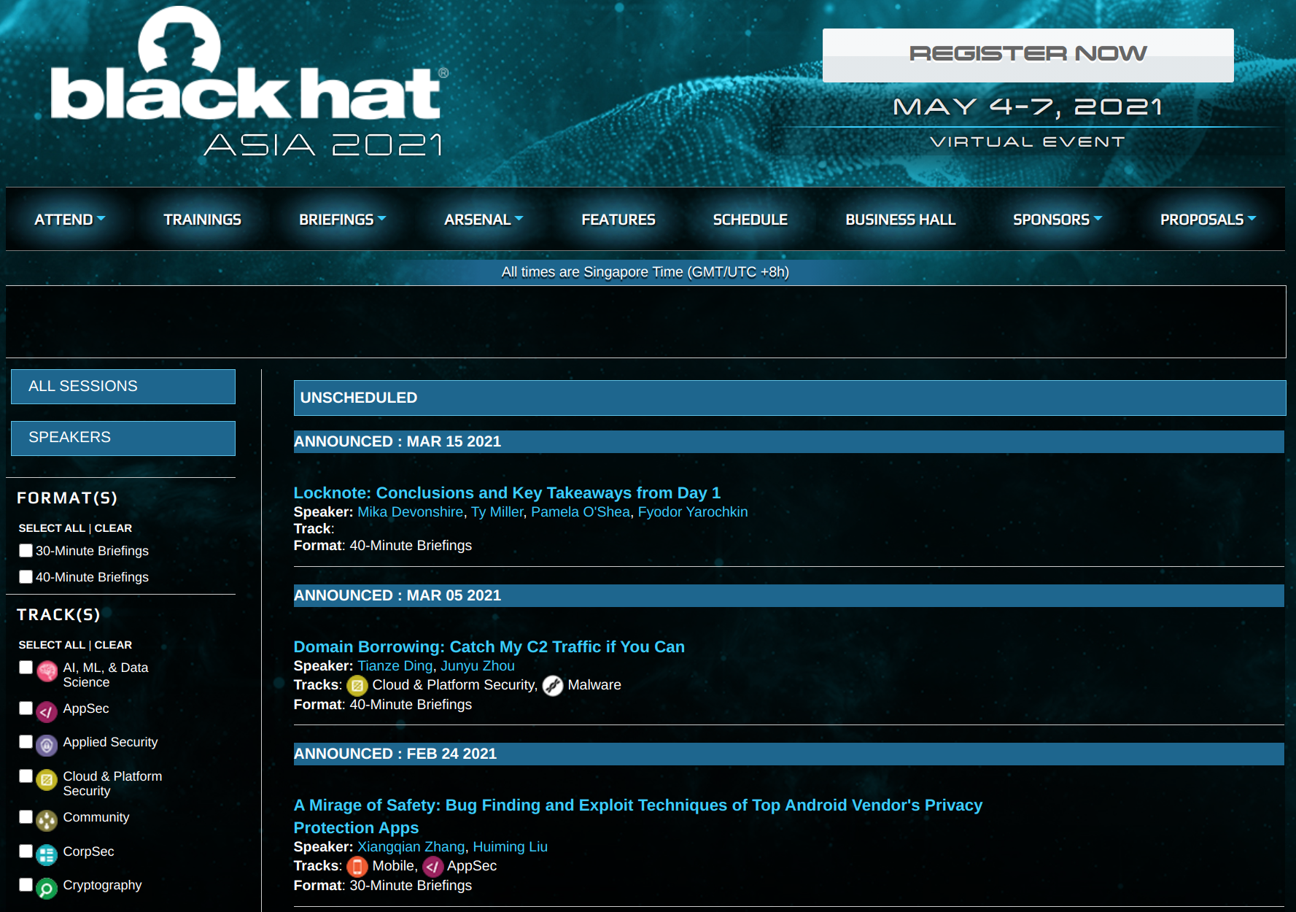View speaker Mika Devonshire's profile
Screen dimensions: 1296x912
pyautogui.click(x=410, y=512)
